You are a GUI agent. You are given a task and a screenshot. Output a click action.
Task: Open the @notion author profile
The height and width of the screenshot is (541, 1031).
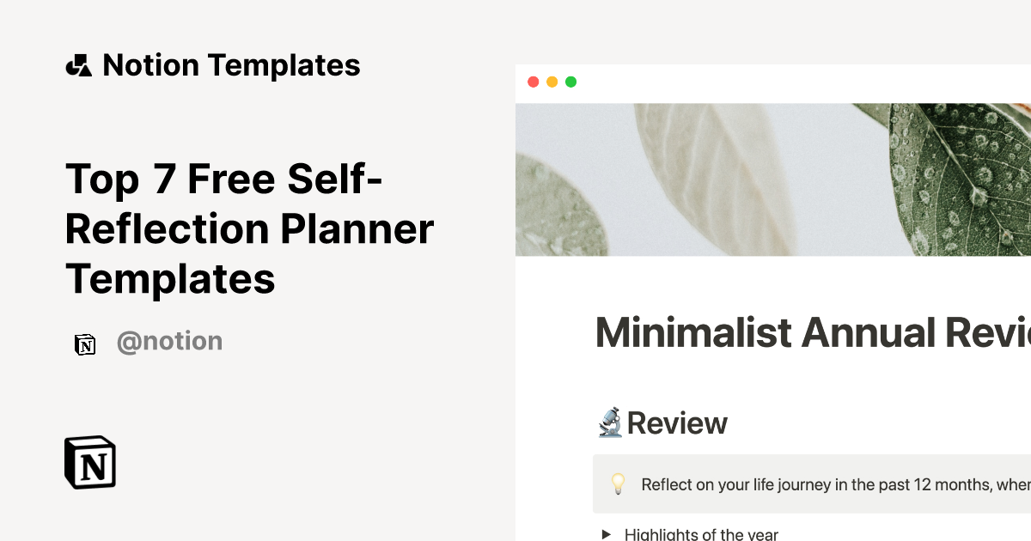pos(170,341)
